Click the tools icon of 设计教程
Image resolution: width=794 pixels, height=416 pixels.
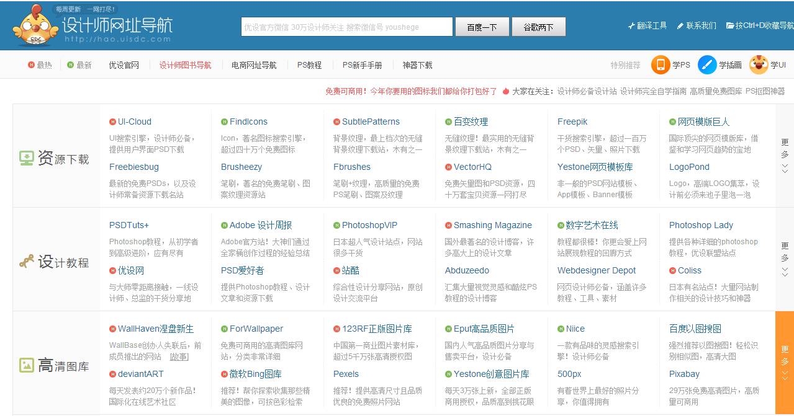(x=27, y=262)
